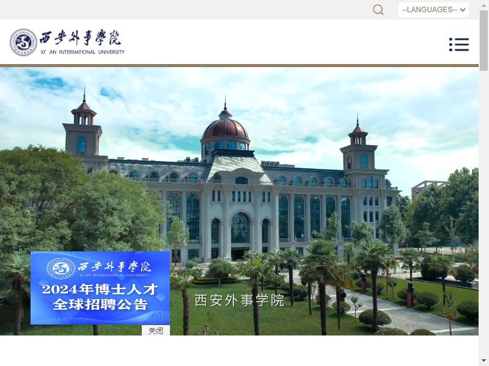
Task: Click the 西安外事学院 caption text on banner
Action: point(240,300)
